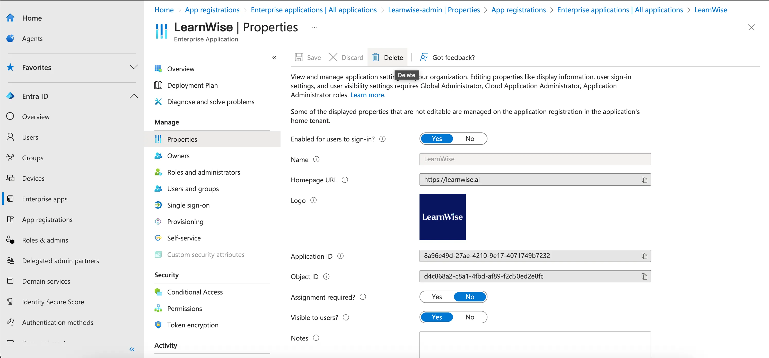The image size is (769, 358).
Task: Click the info icon beside Notes
Action: tap(316, 338)
